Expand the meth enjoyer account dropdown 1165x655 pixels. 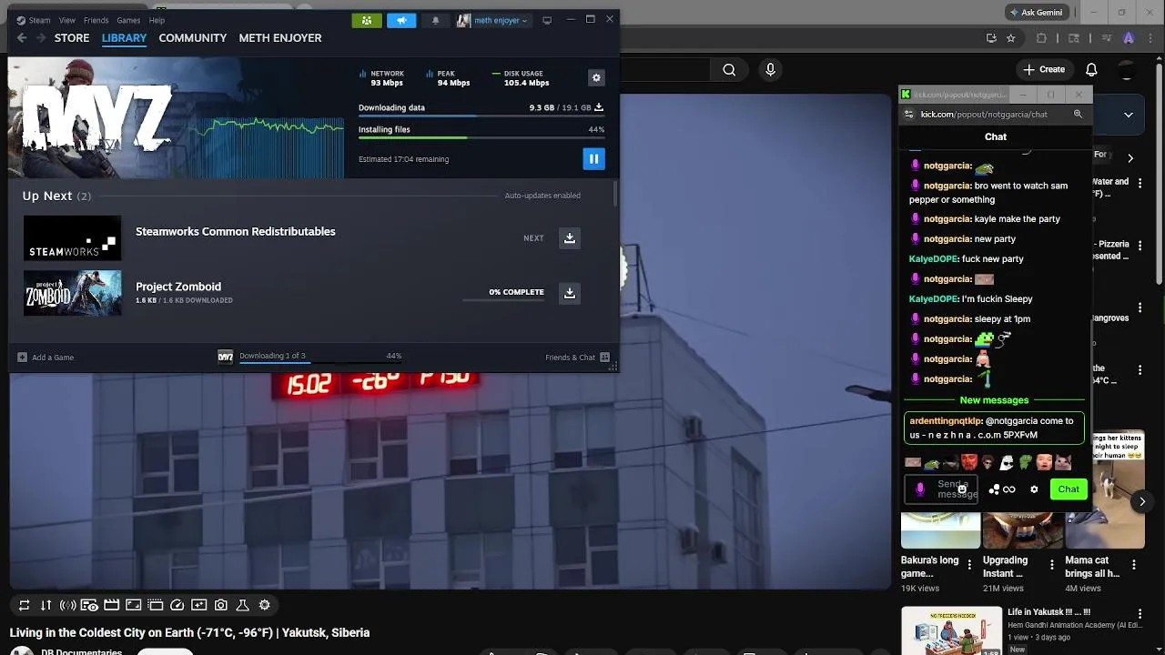[492, 20]
